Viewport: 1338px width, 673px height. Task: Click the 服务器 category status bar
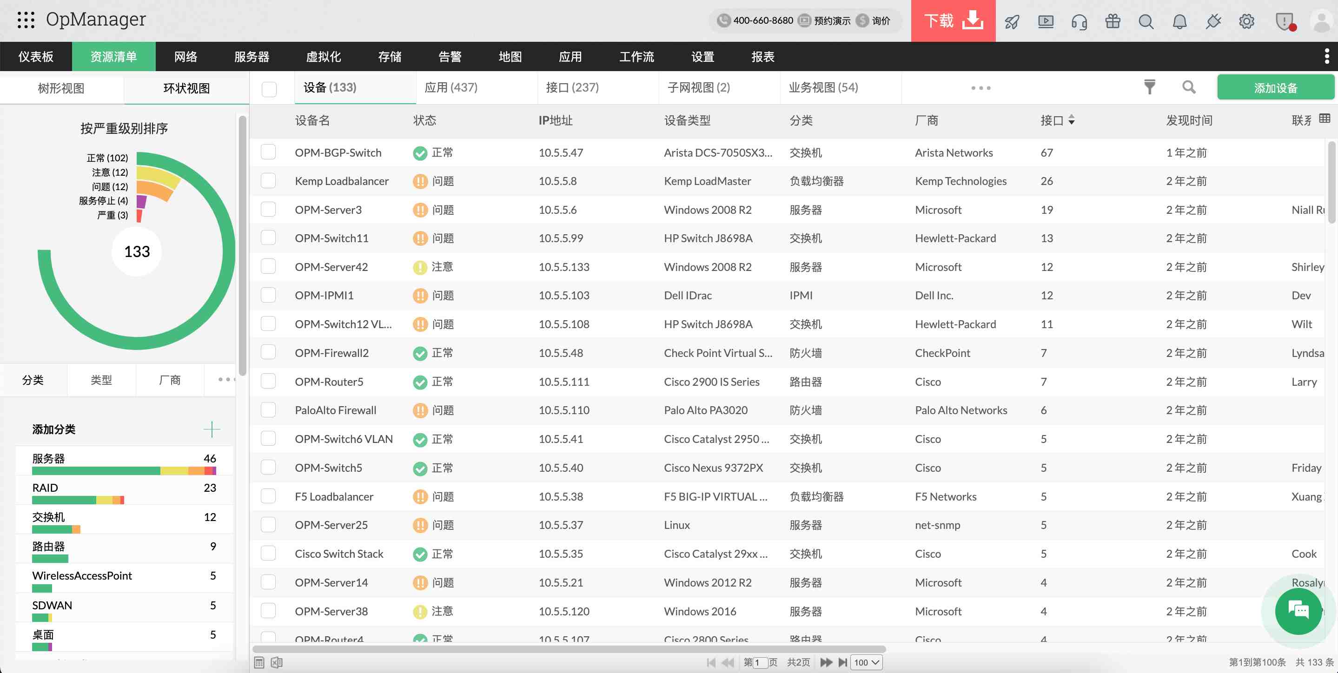[124, 470]
